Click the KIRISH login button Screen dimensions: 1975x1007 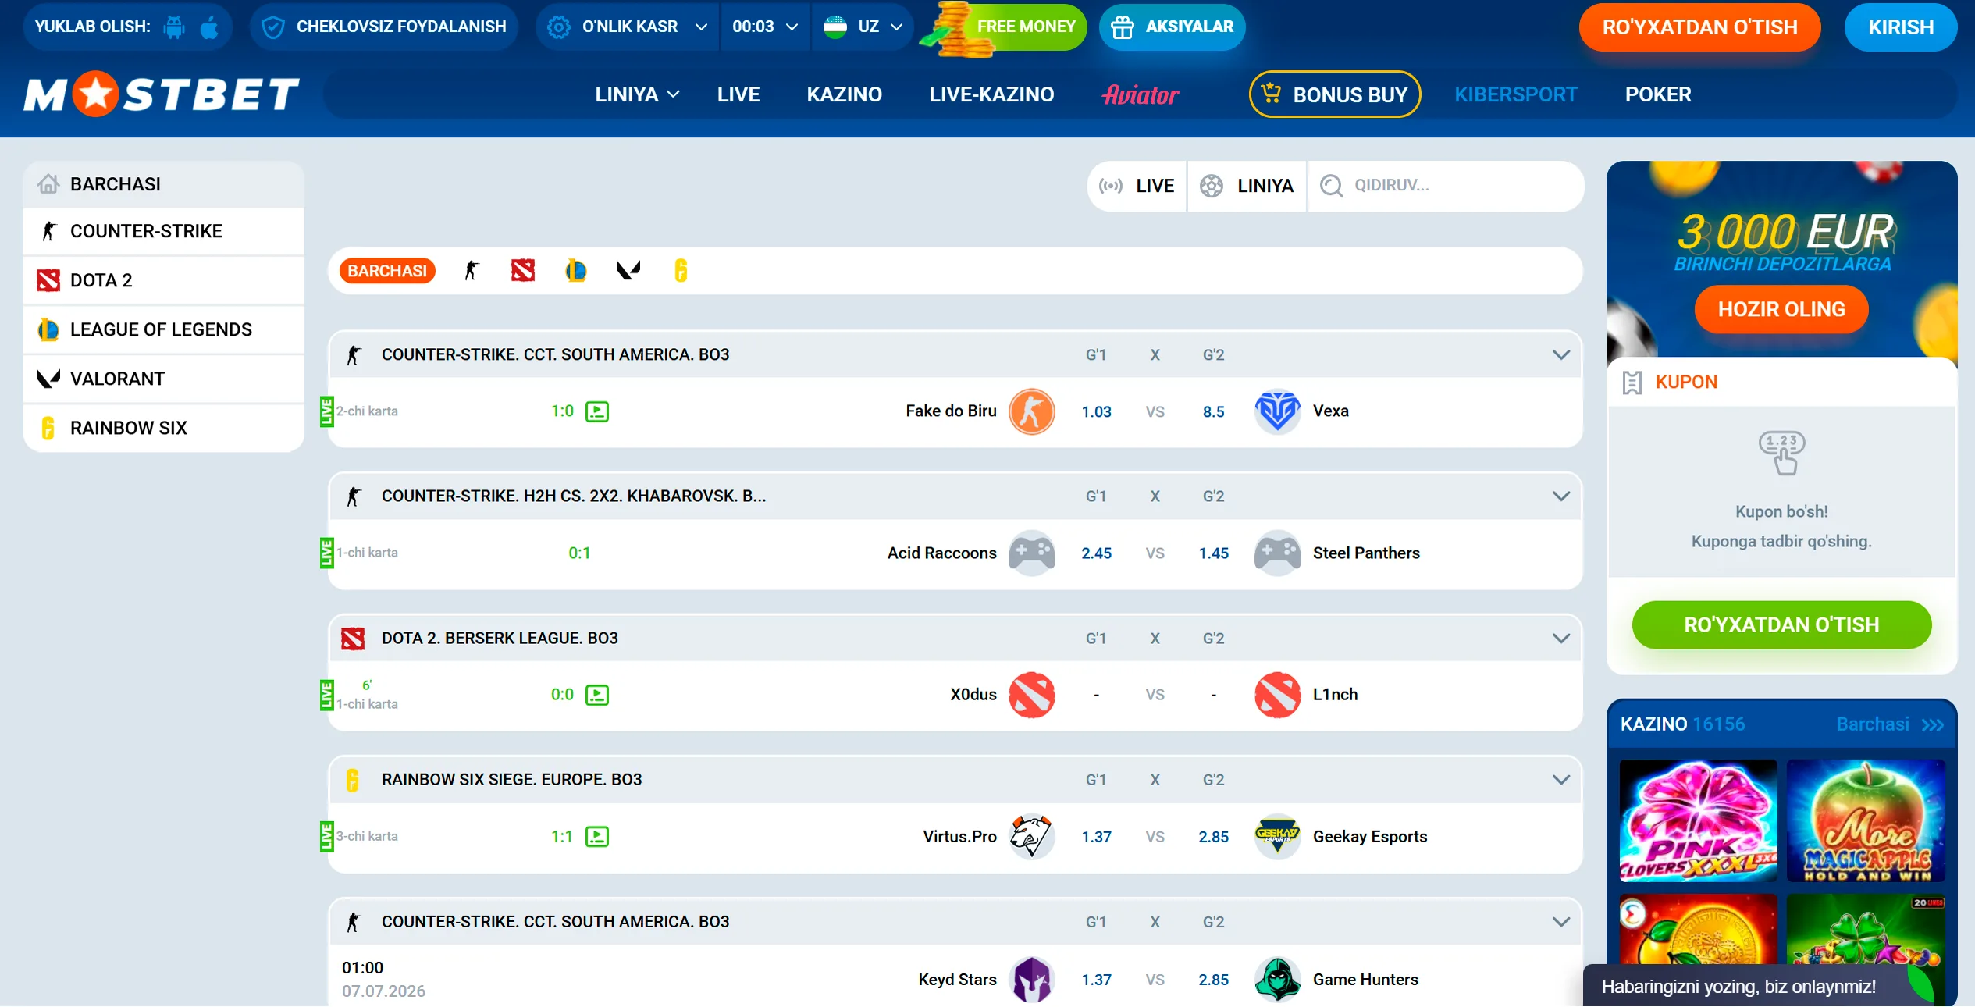1900,27
